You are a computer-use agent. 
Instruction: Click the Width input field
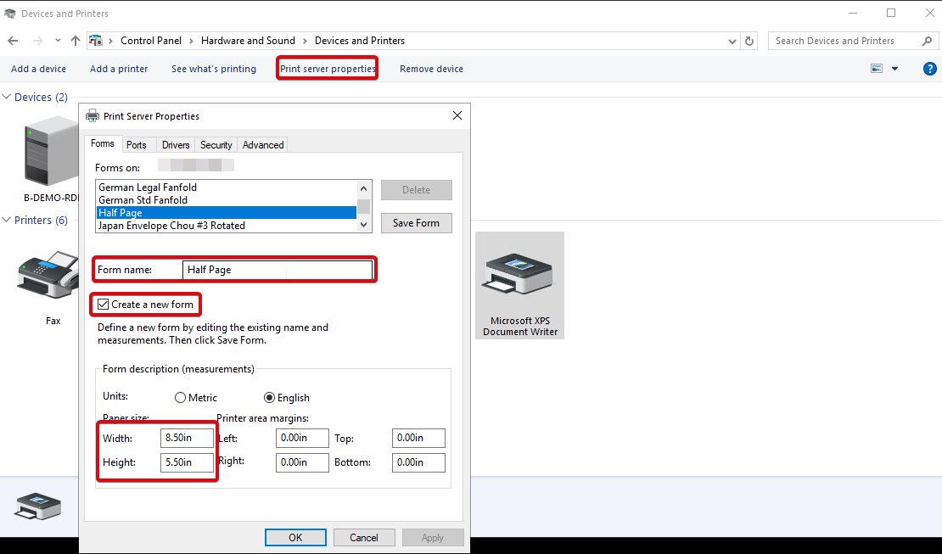click(x=187, y=439)
